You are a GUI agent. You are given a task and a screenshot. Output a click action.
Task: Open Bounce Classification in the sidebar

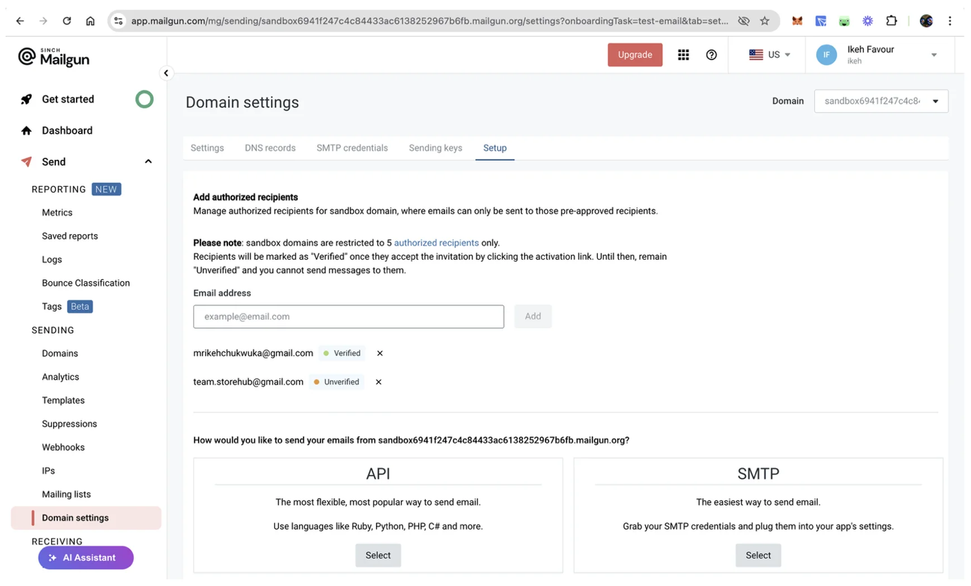point(85,283)
